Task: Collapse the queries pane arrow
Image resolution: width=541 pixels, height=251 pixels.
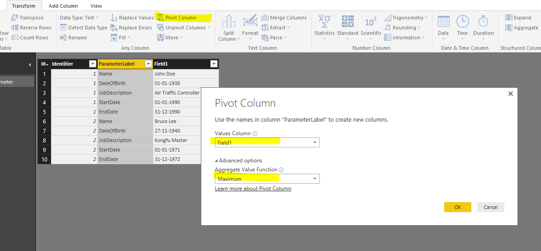Action: click(30, 65)
